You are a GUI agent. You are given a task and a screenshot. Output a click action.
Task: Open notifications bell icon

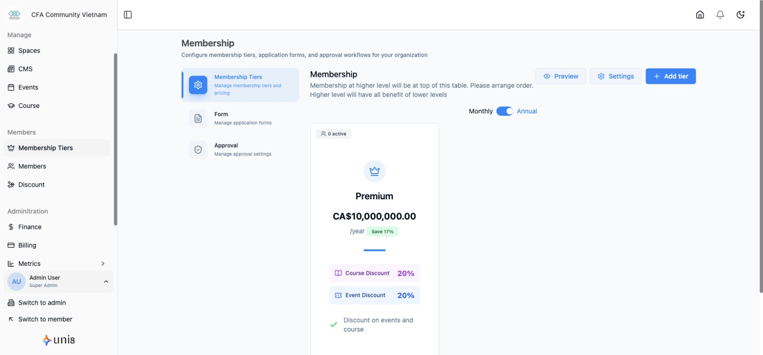point(720,15)
